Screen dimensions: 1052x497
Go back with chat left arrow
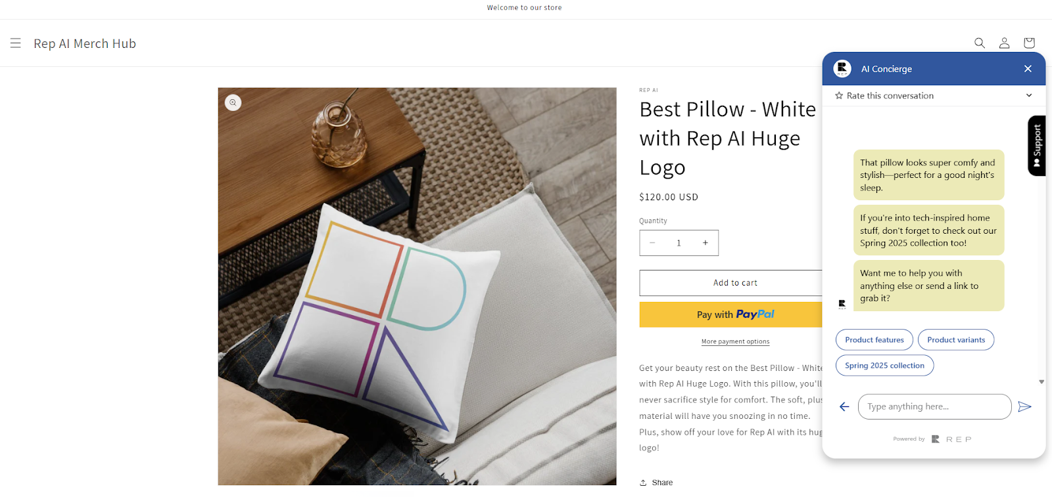pos(844,407)
